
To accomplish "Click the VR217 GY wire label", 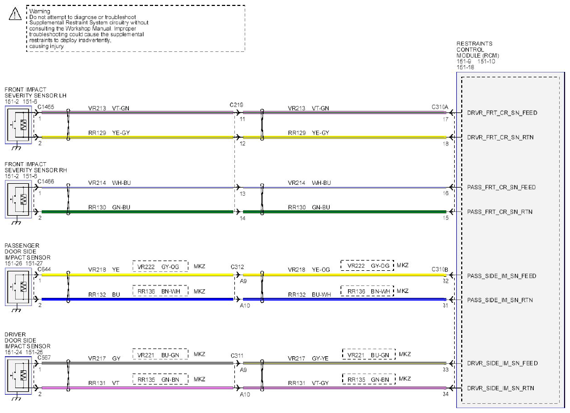I will click(104, 358).
